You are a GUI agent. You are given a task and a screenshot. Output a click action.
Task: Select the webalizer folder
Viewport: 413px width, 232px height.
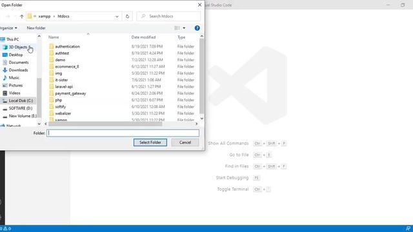(63, 113)
